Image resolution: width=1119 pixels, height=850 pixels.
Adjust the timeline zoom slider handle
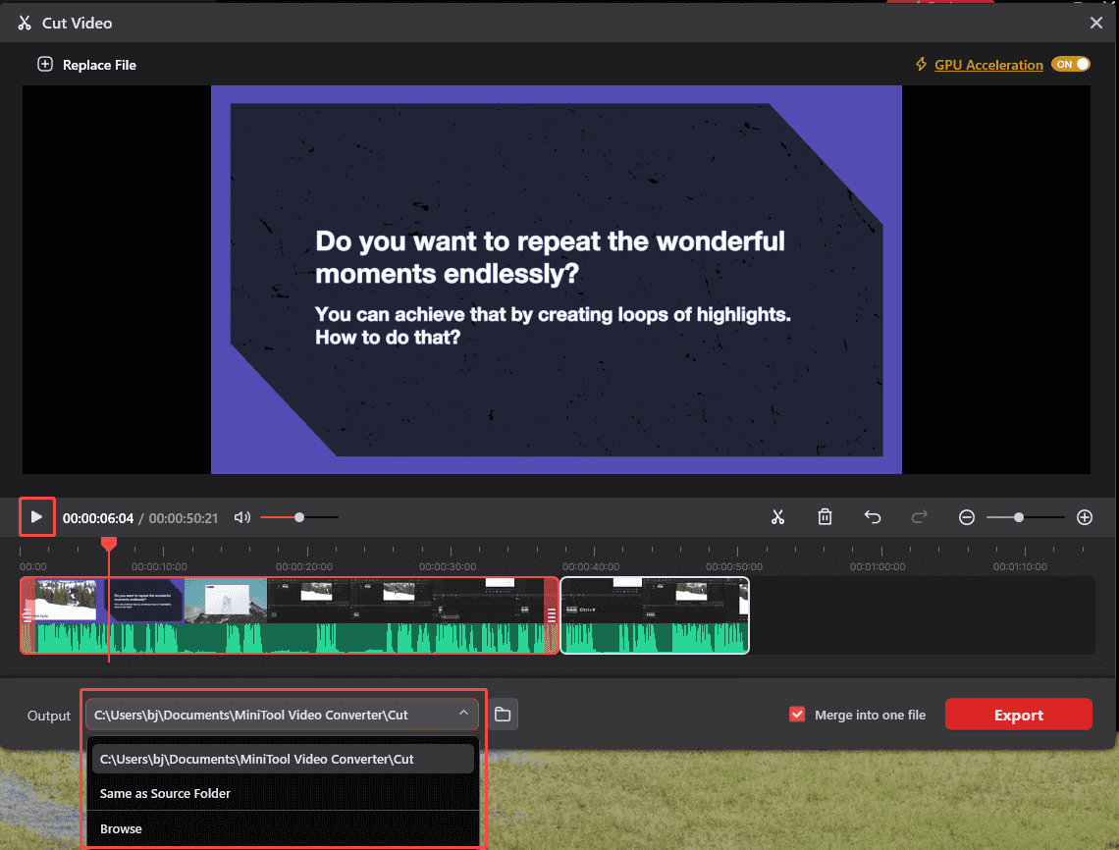(1018, 517)
